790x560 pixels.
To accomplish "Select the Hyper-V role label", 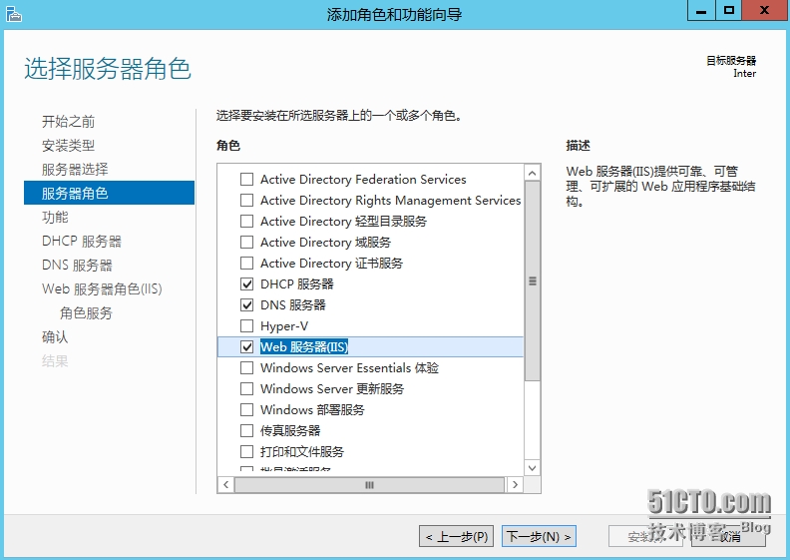I will pyautogui.click(x=284, y=326).
